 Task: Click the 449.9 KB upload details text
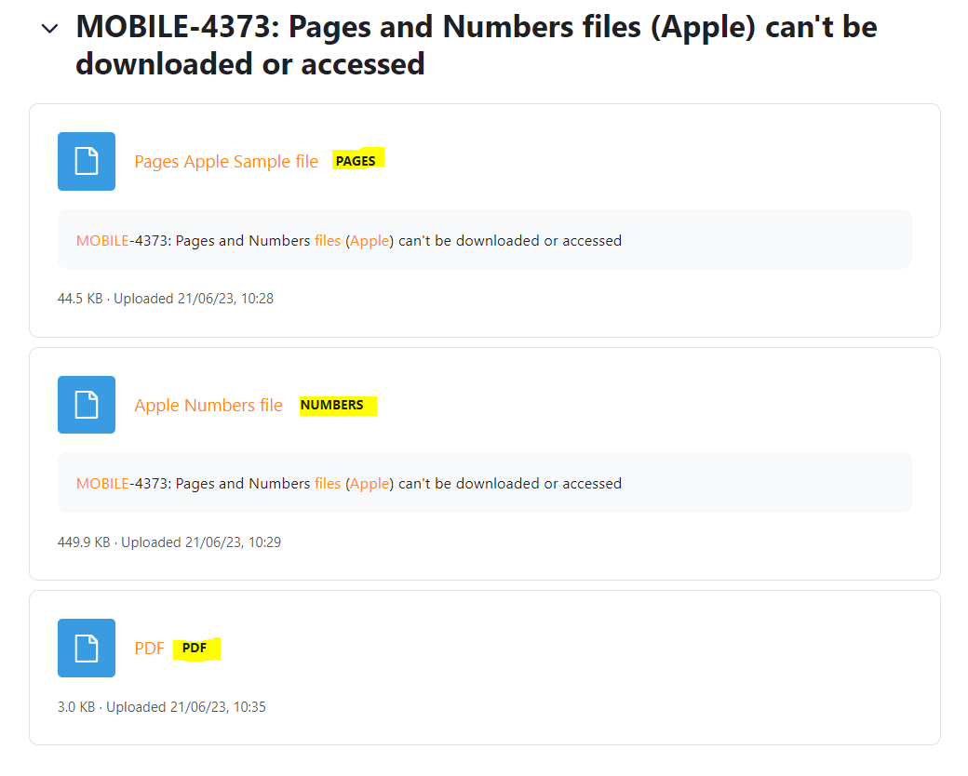[169, 542]
